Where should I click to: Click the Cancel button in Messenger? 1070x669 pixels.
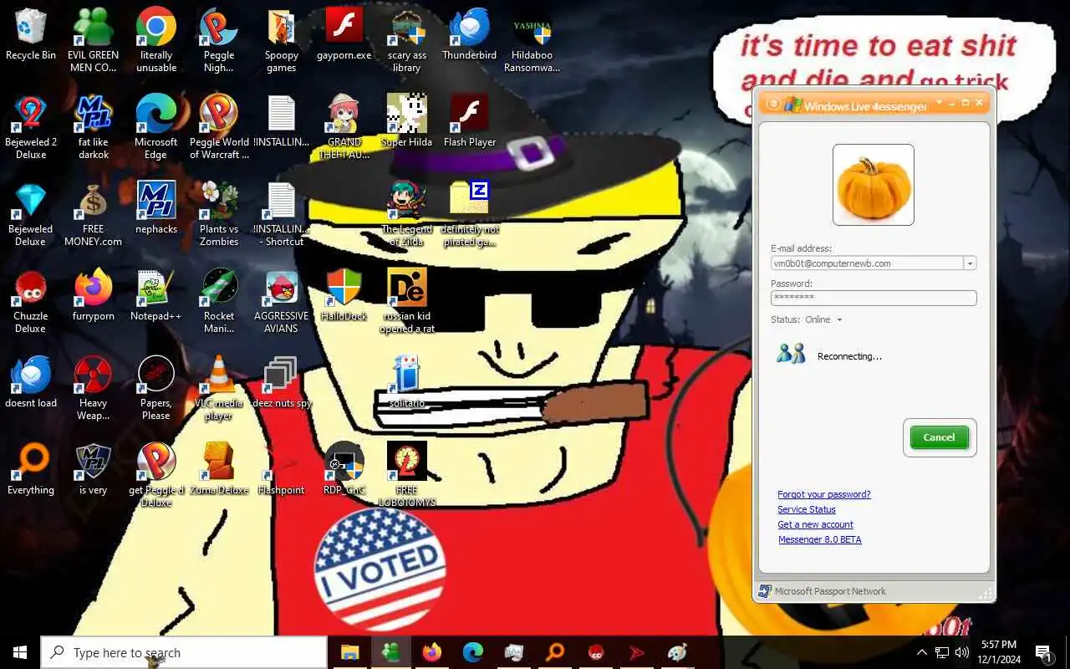(939, 437)
